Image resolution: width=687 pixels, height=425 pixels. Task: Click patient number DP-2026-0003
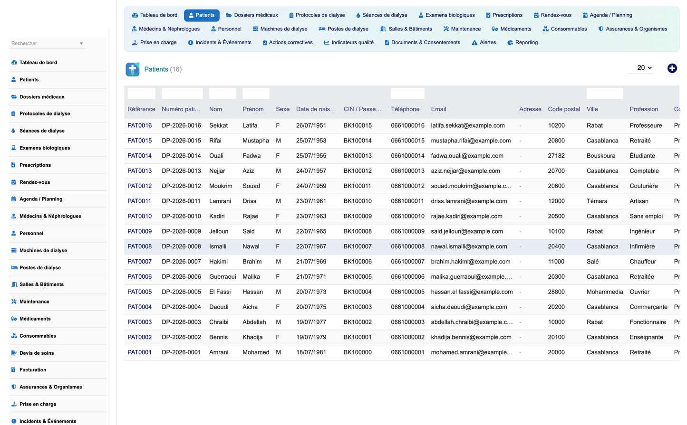coord(181,322)
